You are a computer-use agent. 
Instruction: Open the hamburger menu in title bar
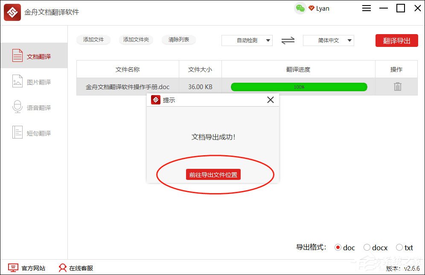366,8
